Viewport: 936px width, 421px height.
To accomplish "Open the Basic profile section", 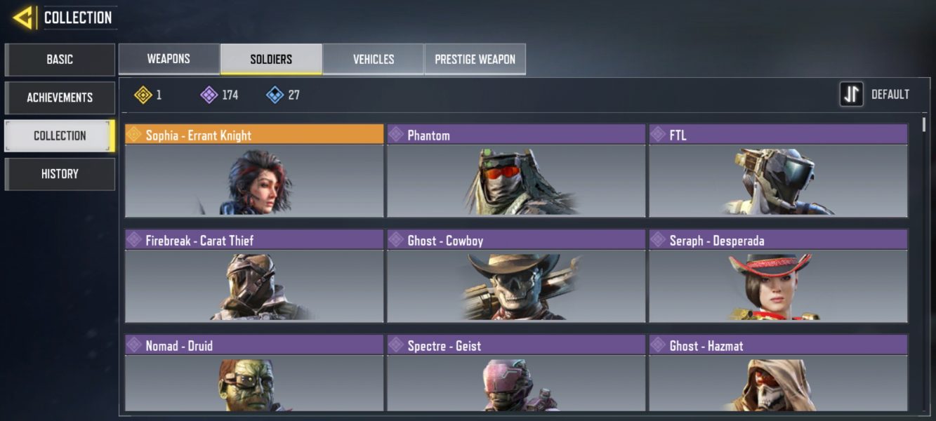I will coord(60,60).
